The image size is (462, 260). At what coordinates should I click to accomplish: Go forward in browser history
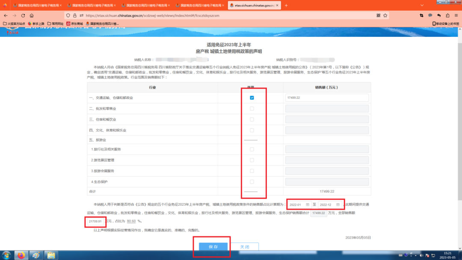(x=15, y=15)
